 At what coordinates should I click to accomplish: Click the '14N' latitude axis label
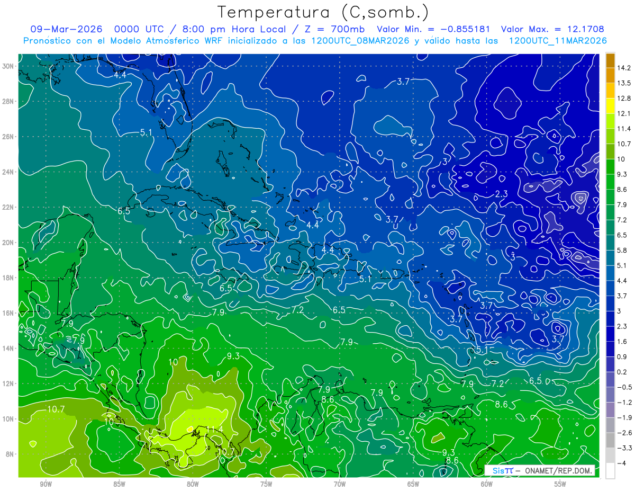8,349
